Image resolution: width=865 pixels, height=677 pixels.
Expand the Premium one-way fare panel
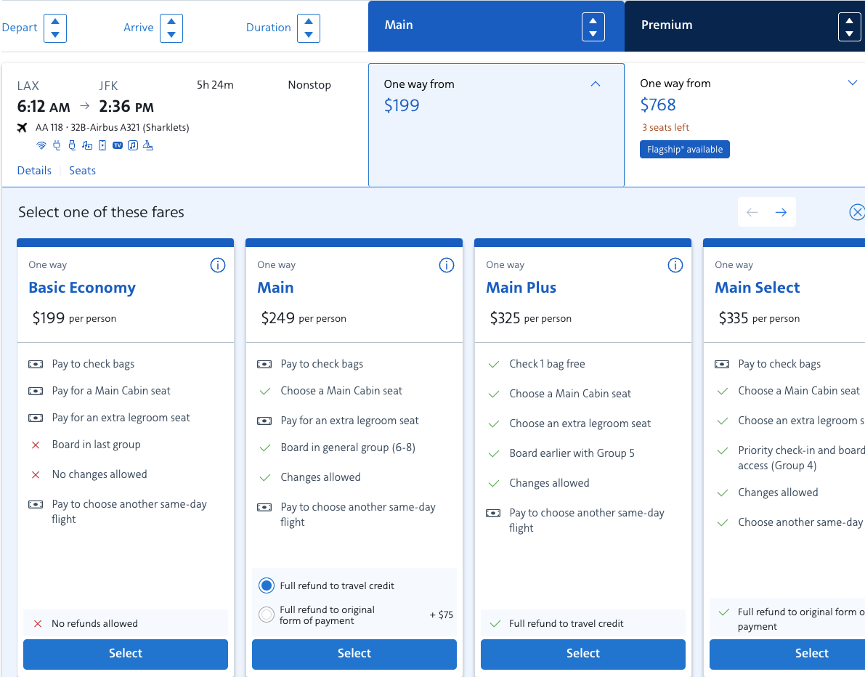[x=852, y=83]
